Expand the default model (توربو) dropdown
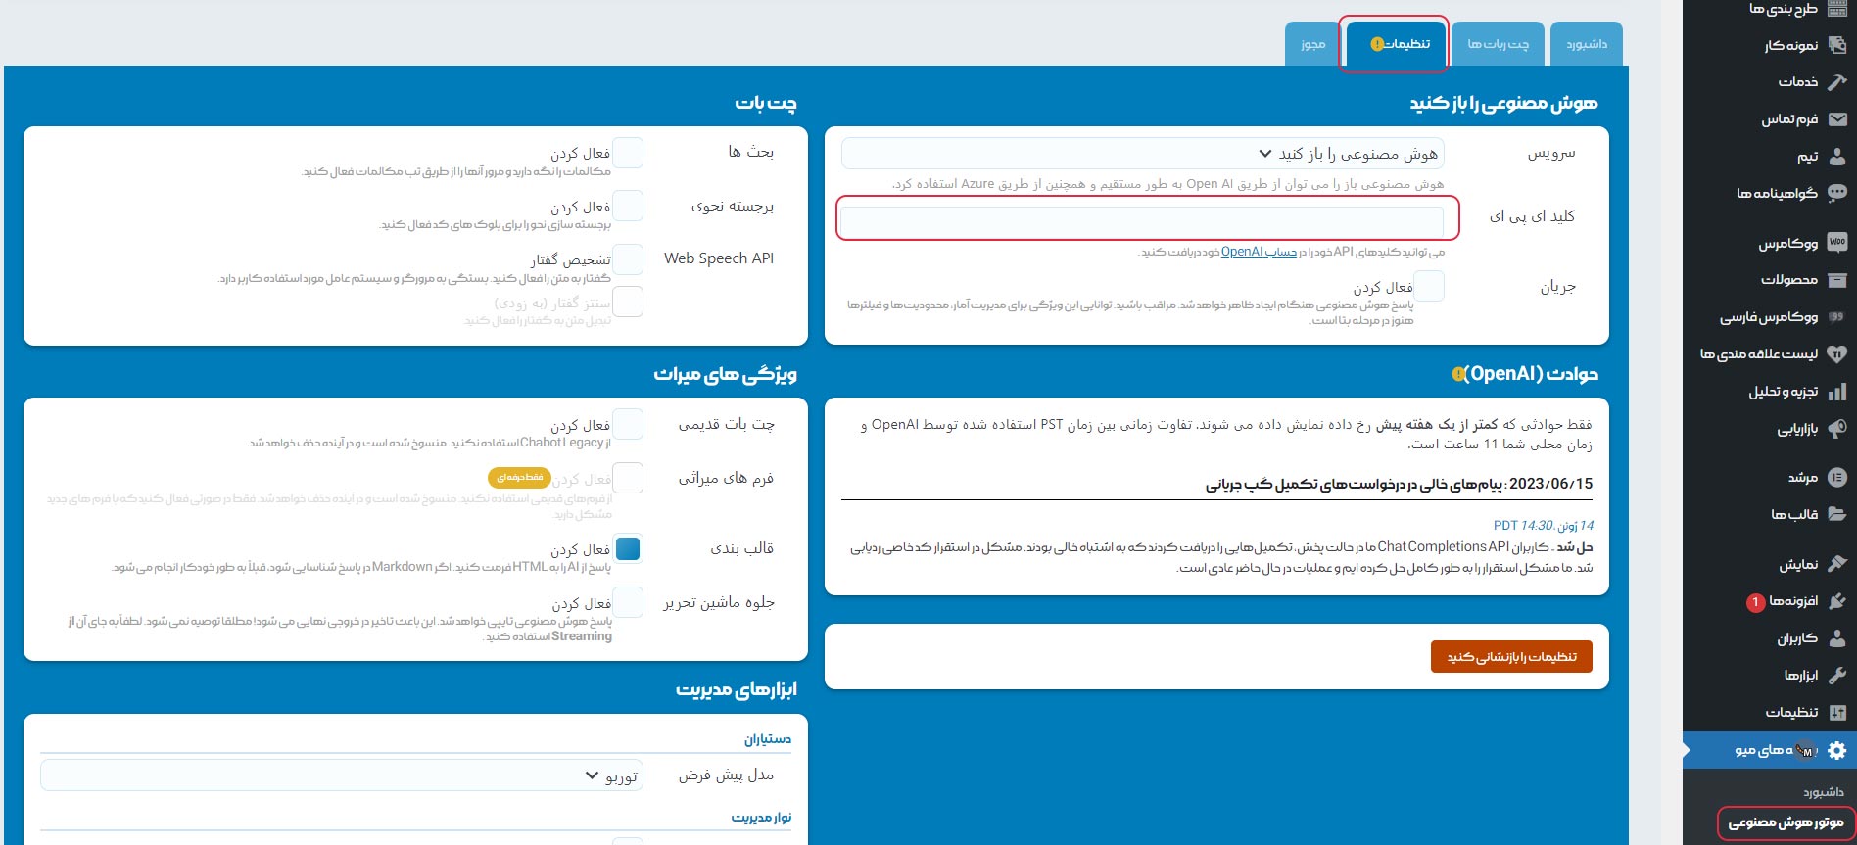 pyautogui.click(x=341, y=775)
